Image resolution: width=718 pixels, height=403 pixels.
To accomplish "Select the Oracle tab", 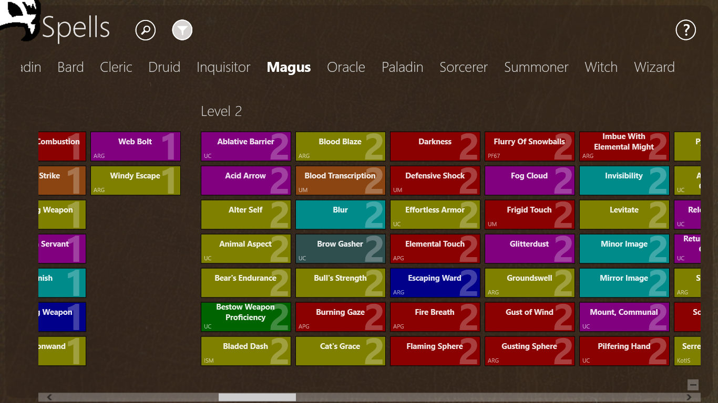I will [346, 67].
